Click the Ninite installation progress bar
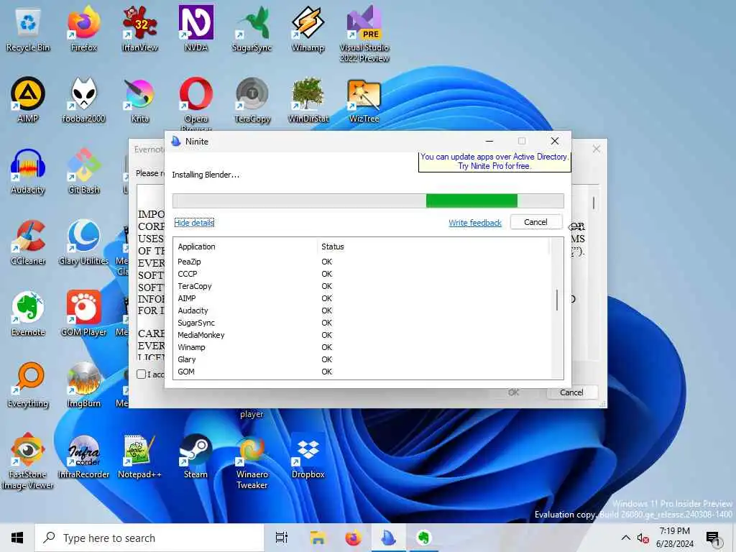The image size is (736, 552). pos(368,201)
